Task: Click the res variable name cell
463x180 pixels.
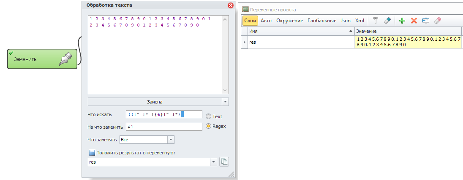Action: coord(301,42)
